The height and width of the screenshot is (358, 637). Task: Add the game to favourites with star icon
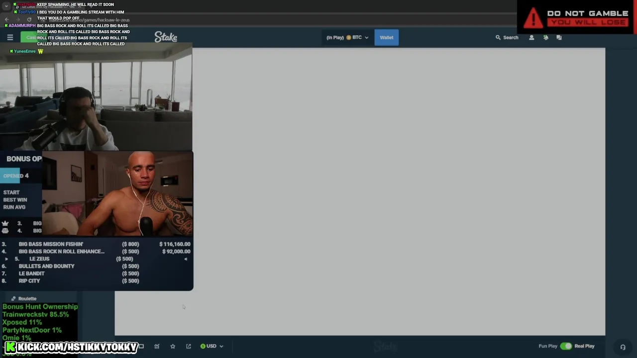coord(173,346)
